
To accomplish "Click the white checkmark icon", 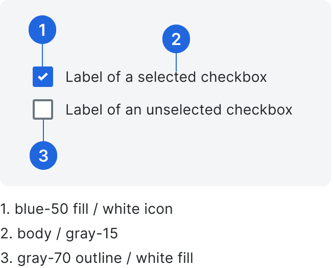I will click(43, 77).
